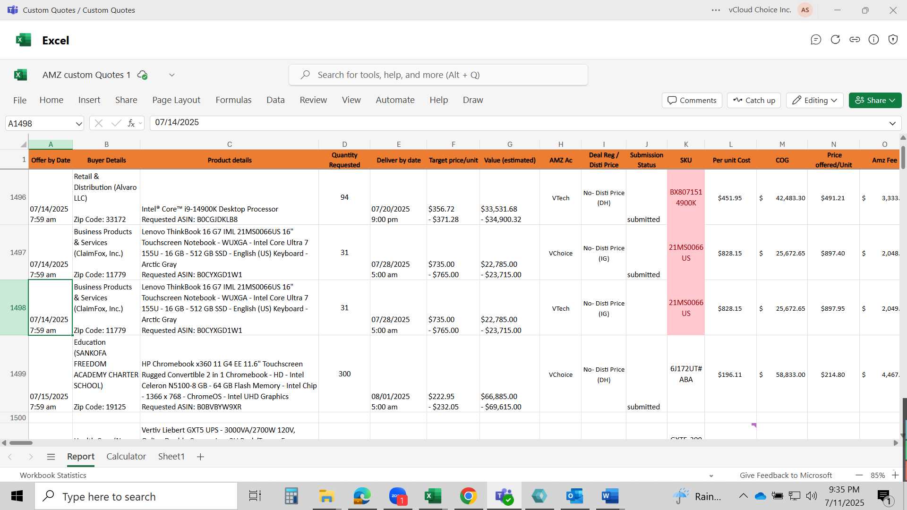The image size is (907, 510).
Task: Click the horizontal scrollbar thumb
Action: click(x=21, y=443)
